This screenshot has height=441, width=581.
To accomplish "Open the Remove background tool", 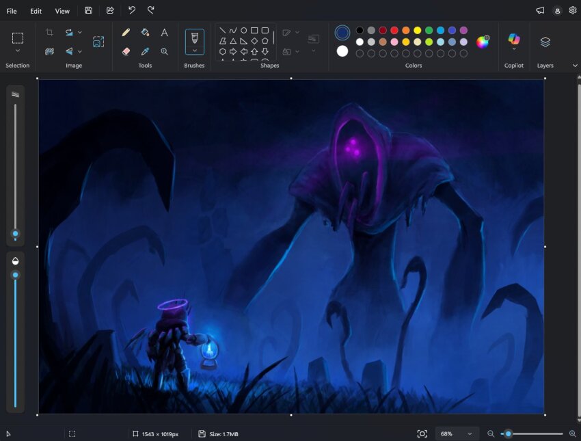I will click(49, 51).
